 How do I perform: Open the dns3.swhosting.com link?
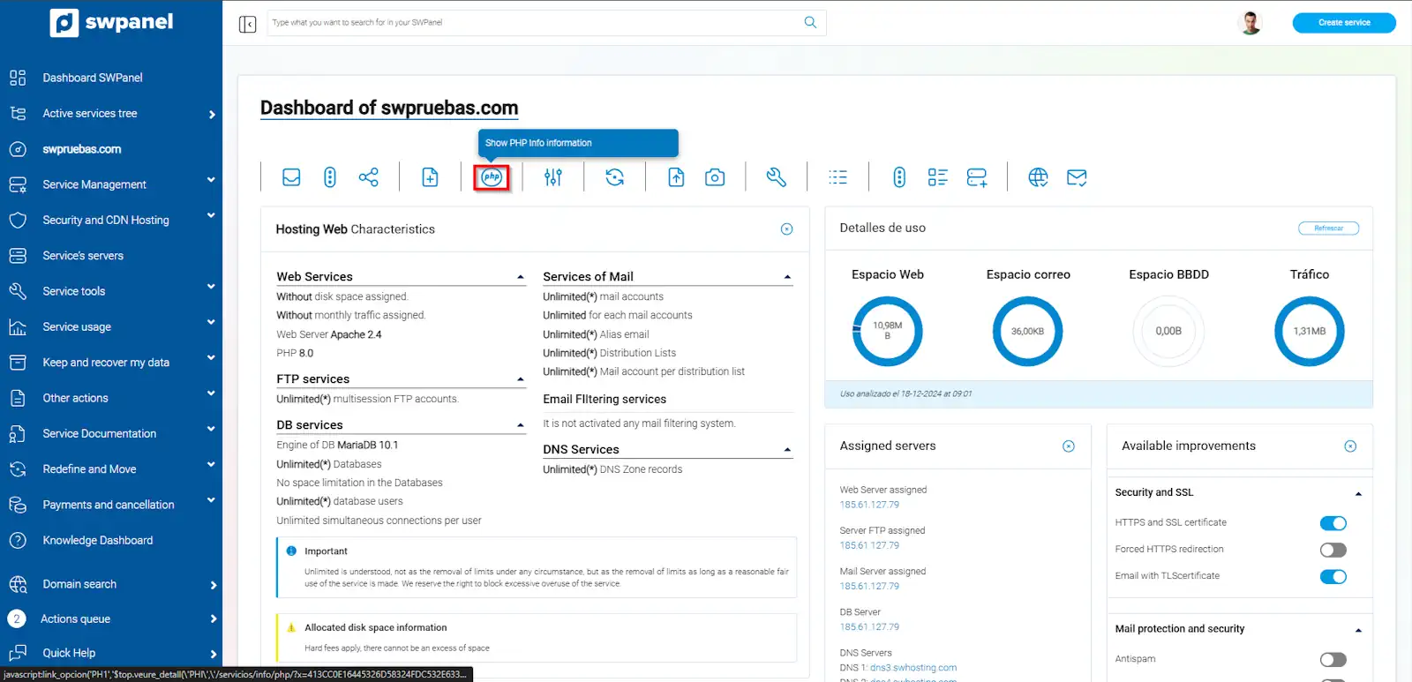click(913, 668)
